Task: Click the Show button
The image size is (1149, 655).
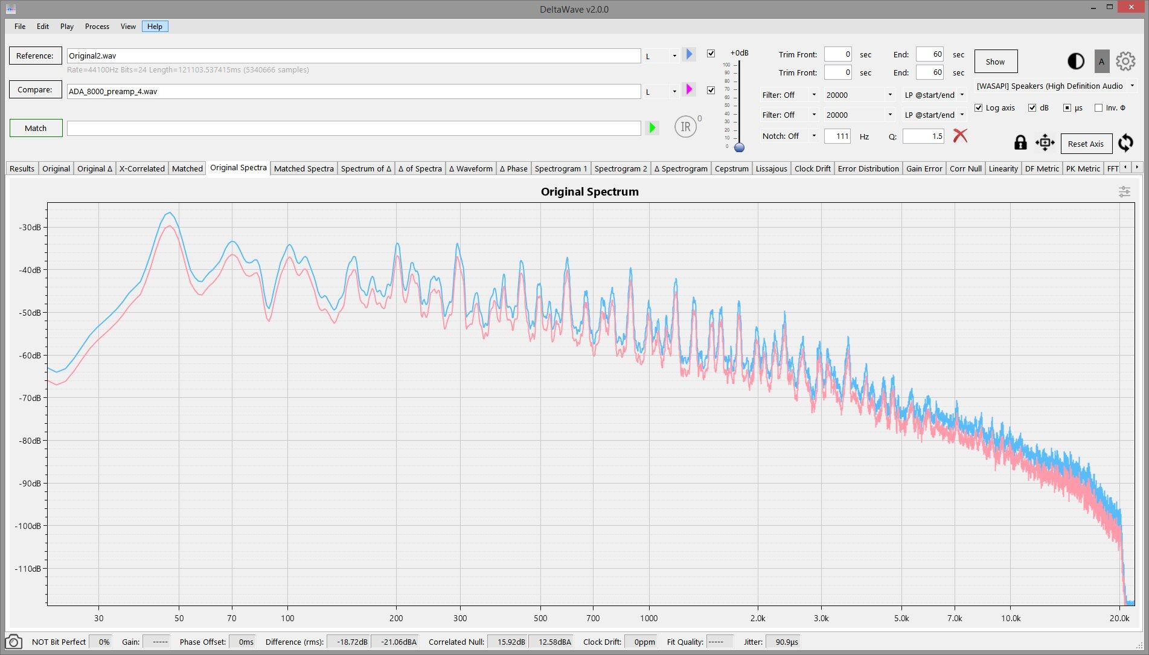Action: point(996,62)
